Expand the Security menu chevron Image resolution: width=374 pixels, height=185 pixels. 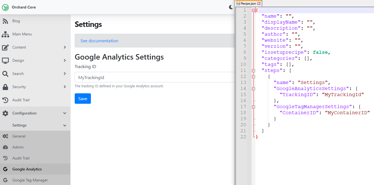[x=65, y=87]
